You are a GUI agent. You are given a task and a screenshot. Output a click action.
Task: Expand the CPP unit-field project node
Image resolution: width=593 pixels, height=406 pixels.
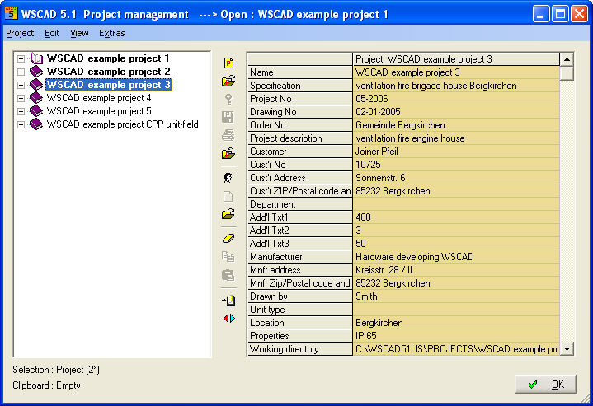pos(21,124)
